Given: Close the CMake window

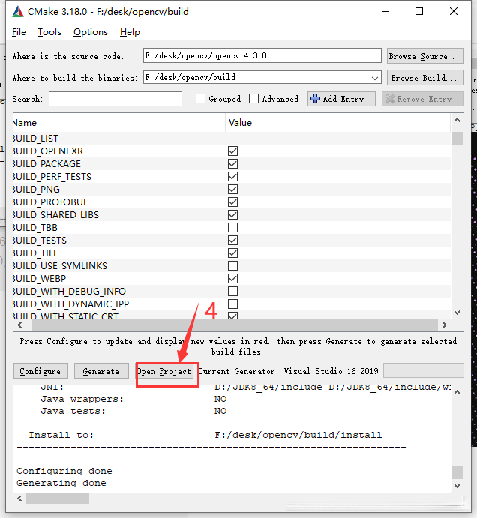Looking at the screenshot, I should 454,11.
